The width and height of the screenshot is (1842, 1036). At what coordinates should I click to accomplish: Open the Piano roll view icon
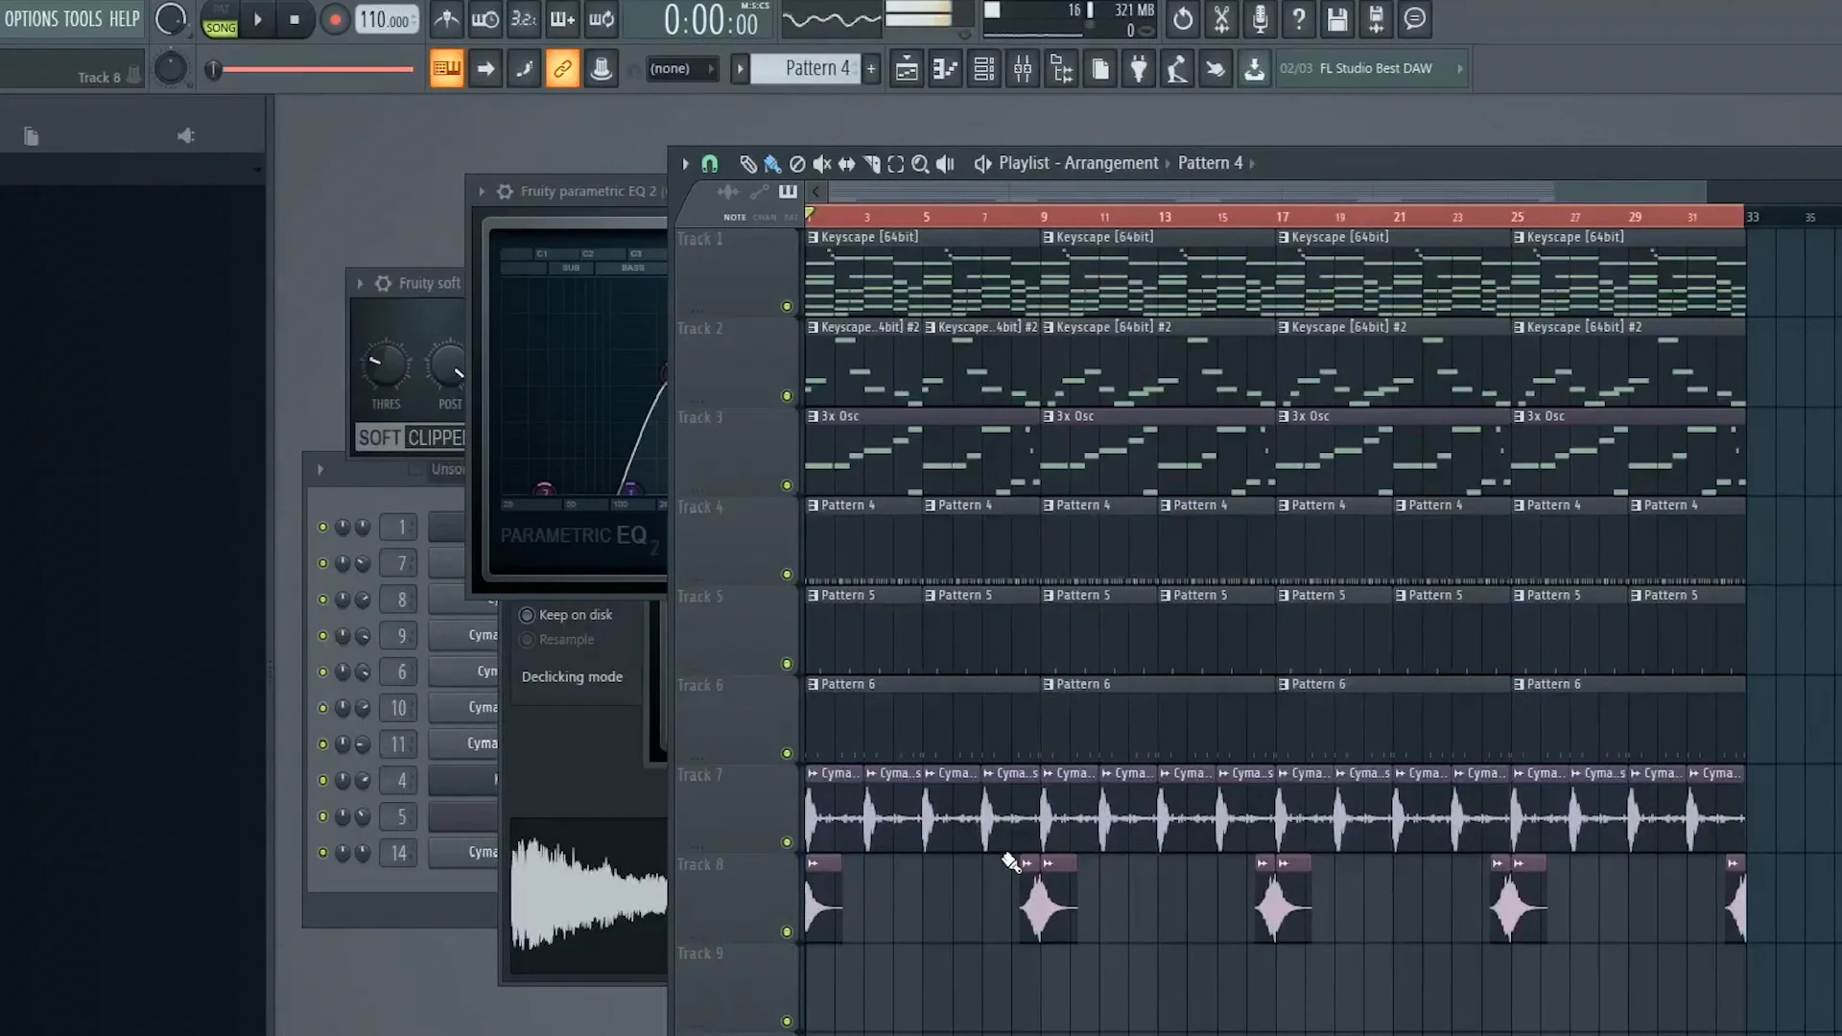(945, 68)
